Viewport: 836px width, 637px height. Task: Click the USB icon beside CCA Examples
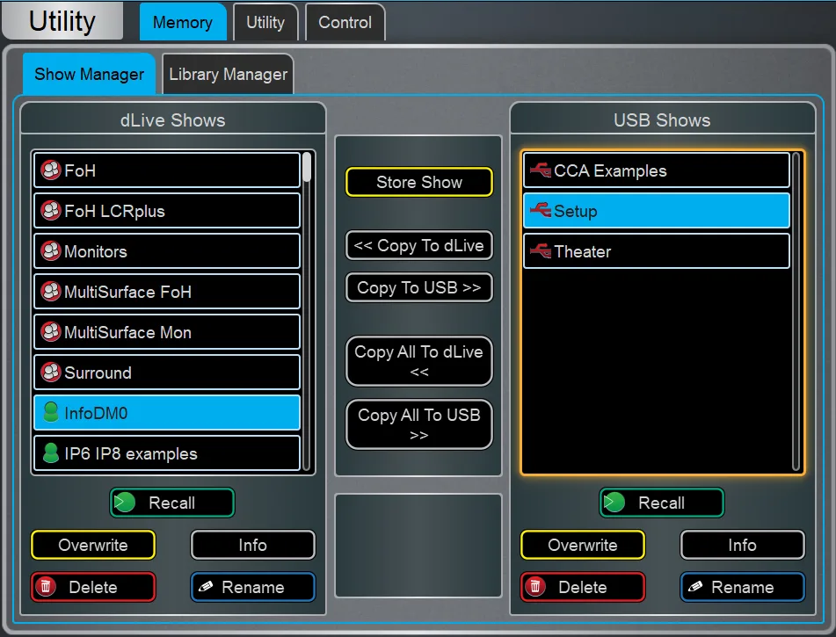tap(540, 170)
